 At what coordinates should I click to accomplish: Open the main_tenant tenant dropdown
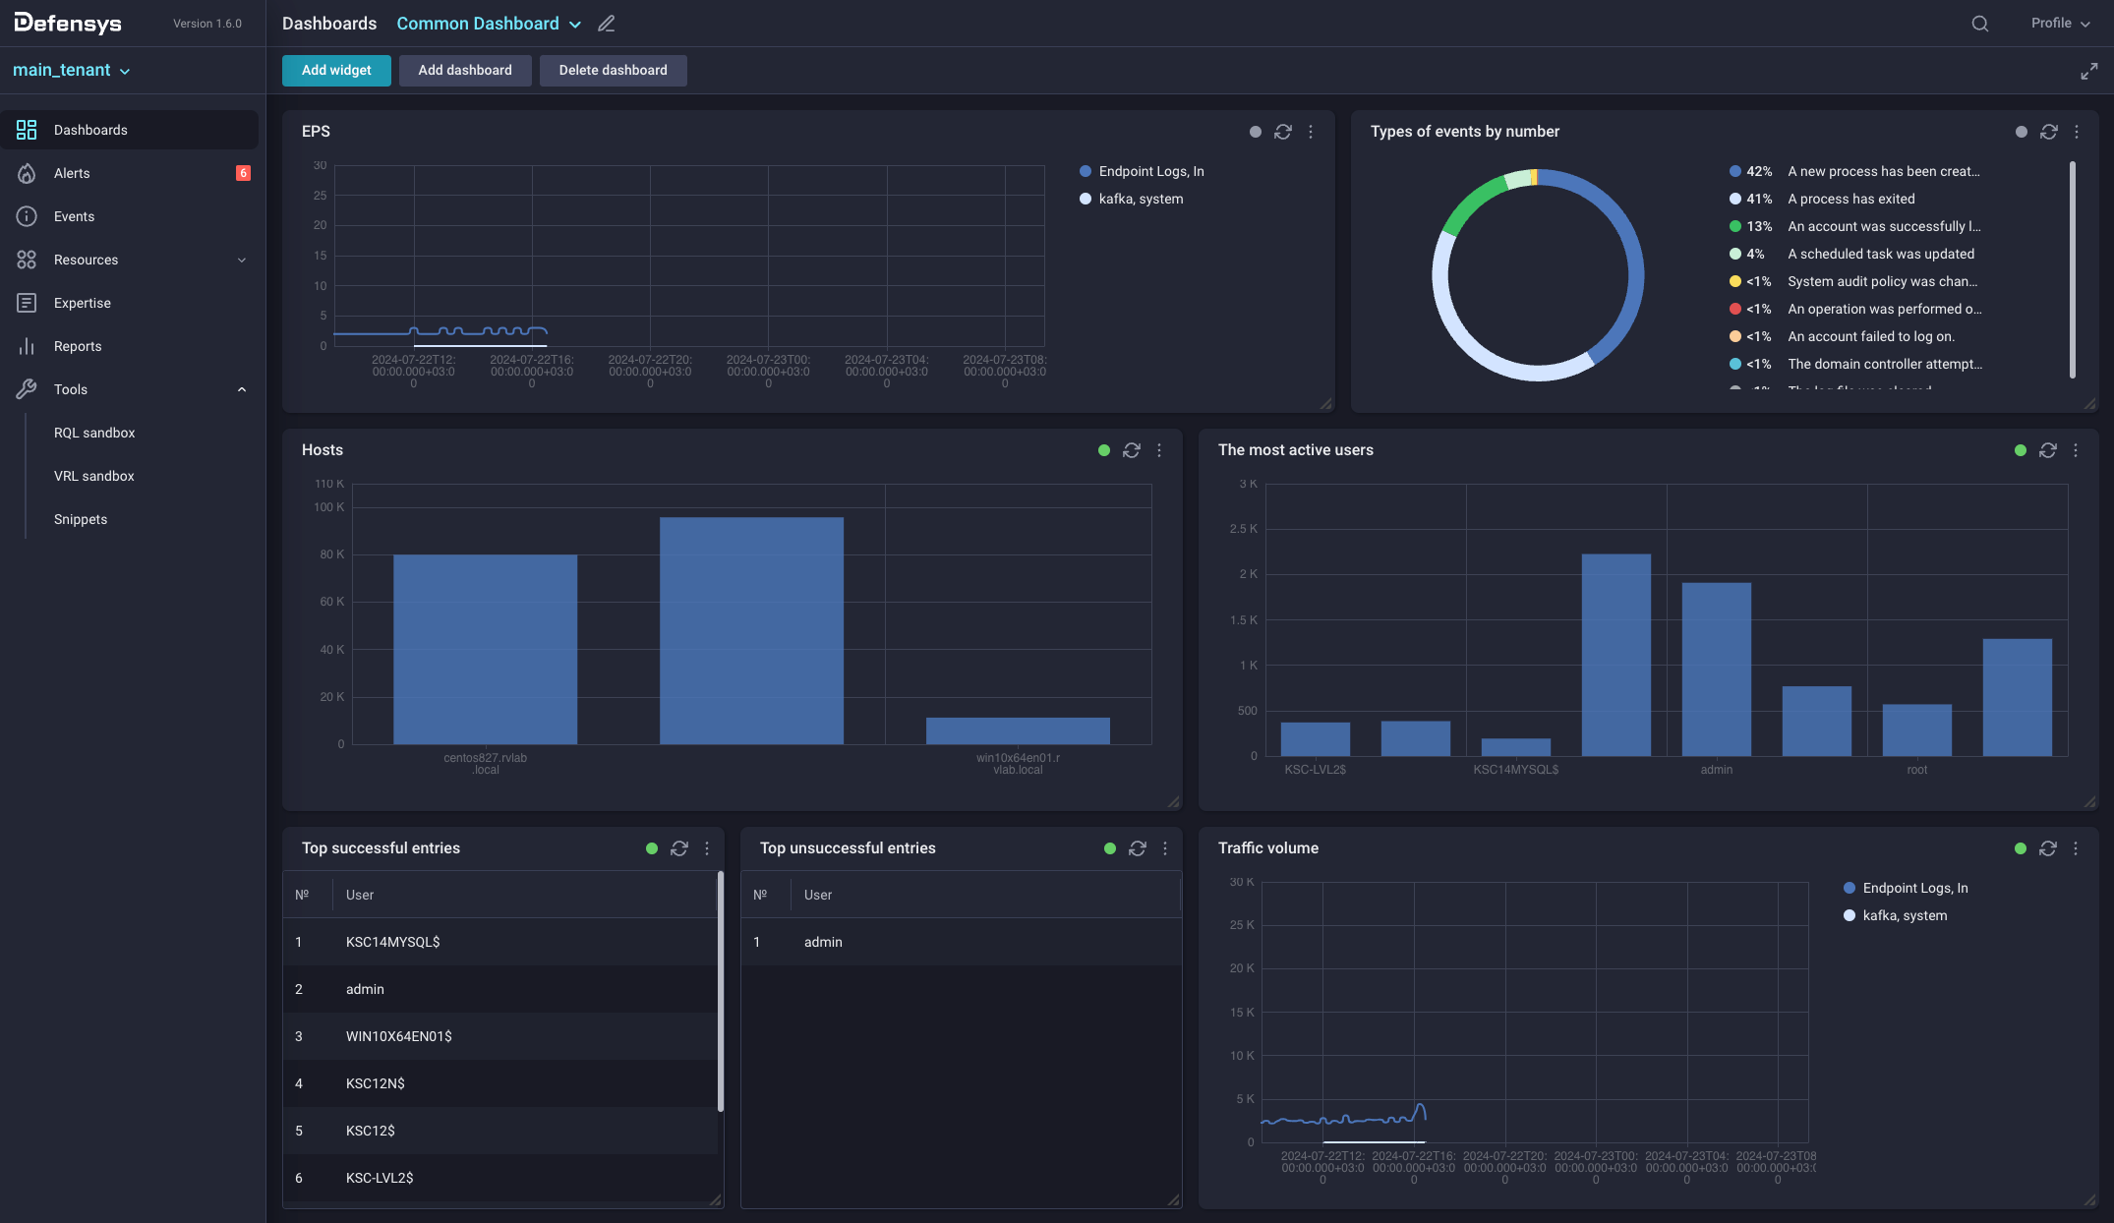coord(71,71)
